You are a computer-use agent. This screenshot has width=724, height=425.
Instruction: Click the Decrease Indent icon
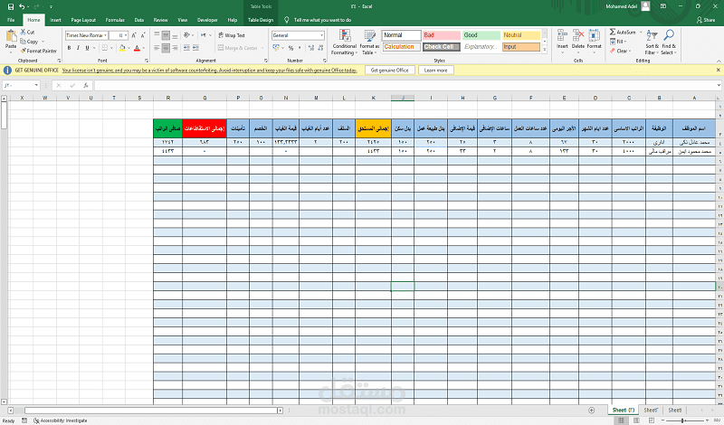[x=186, y=48]
